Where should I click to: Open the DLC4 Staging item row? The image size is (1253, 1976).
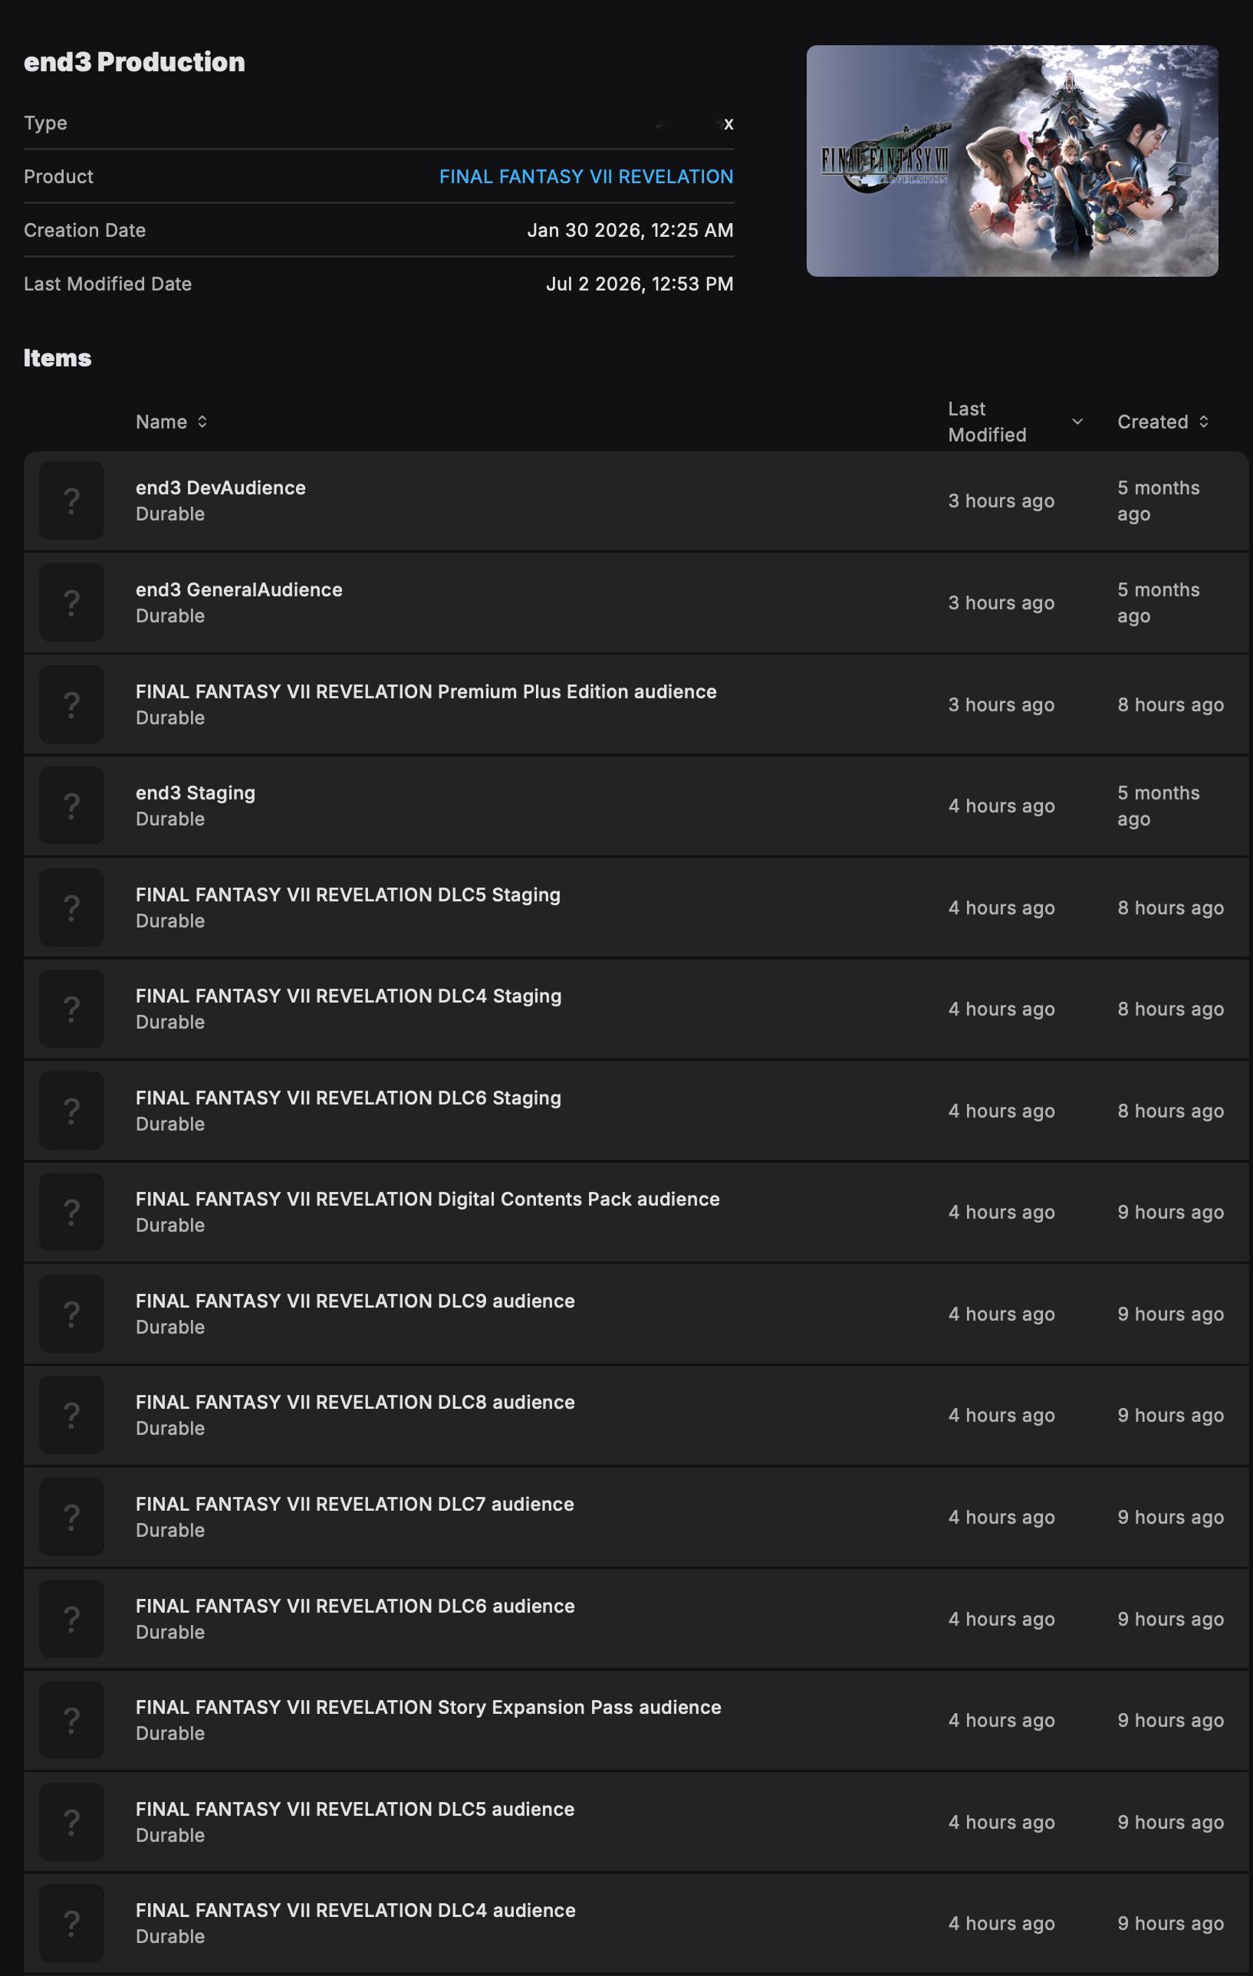pyautogui.click(x=636, y=1009)
